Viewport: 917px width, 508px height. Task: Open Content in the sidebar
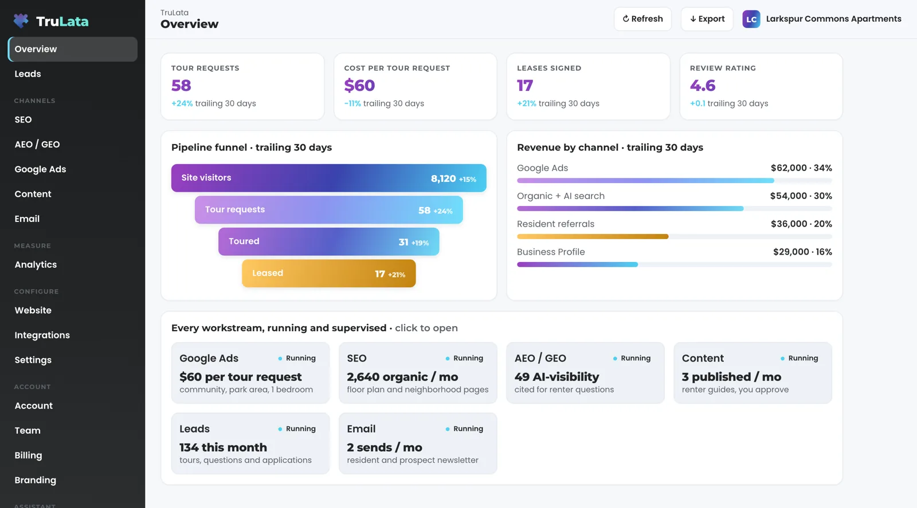[73, 194]
